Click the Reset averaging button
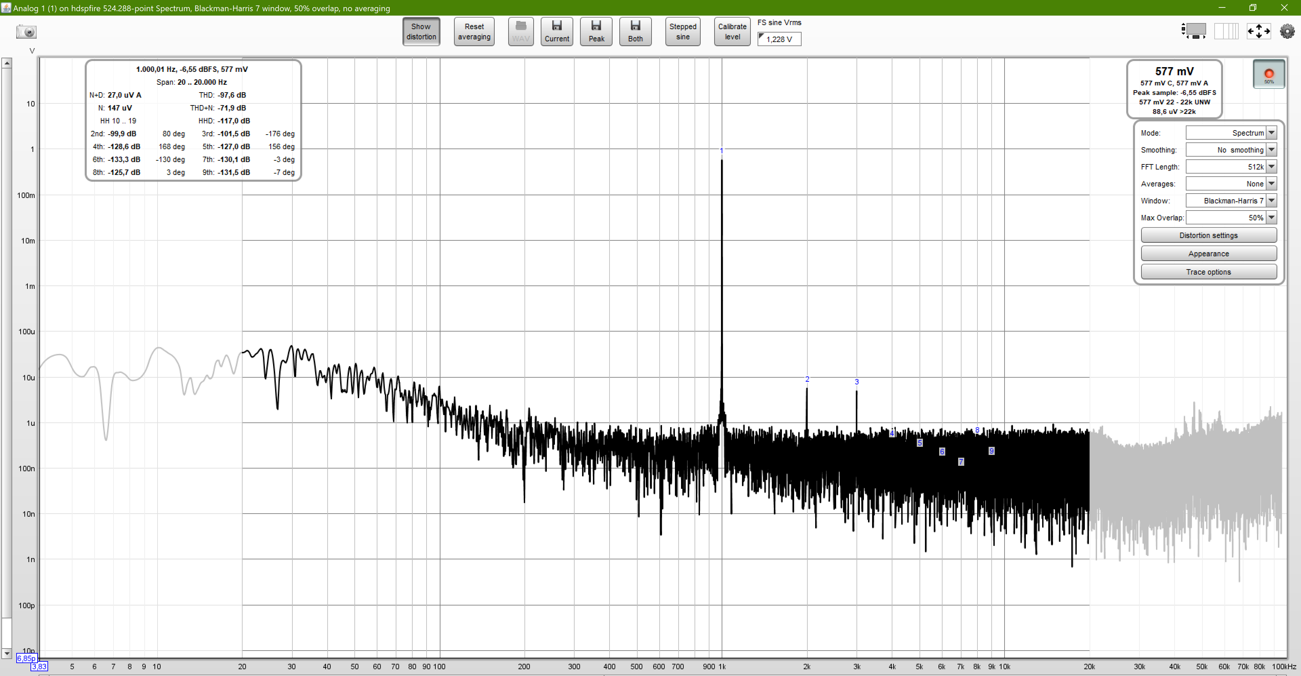This screenshot has width=1301, height=676. (474, 31)
